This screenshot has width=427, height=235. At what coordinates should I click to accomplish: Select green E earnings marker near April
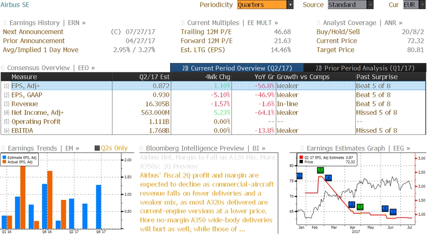pos(360,207)
